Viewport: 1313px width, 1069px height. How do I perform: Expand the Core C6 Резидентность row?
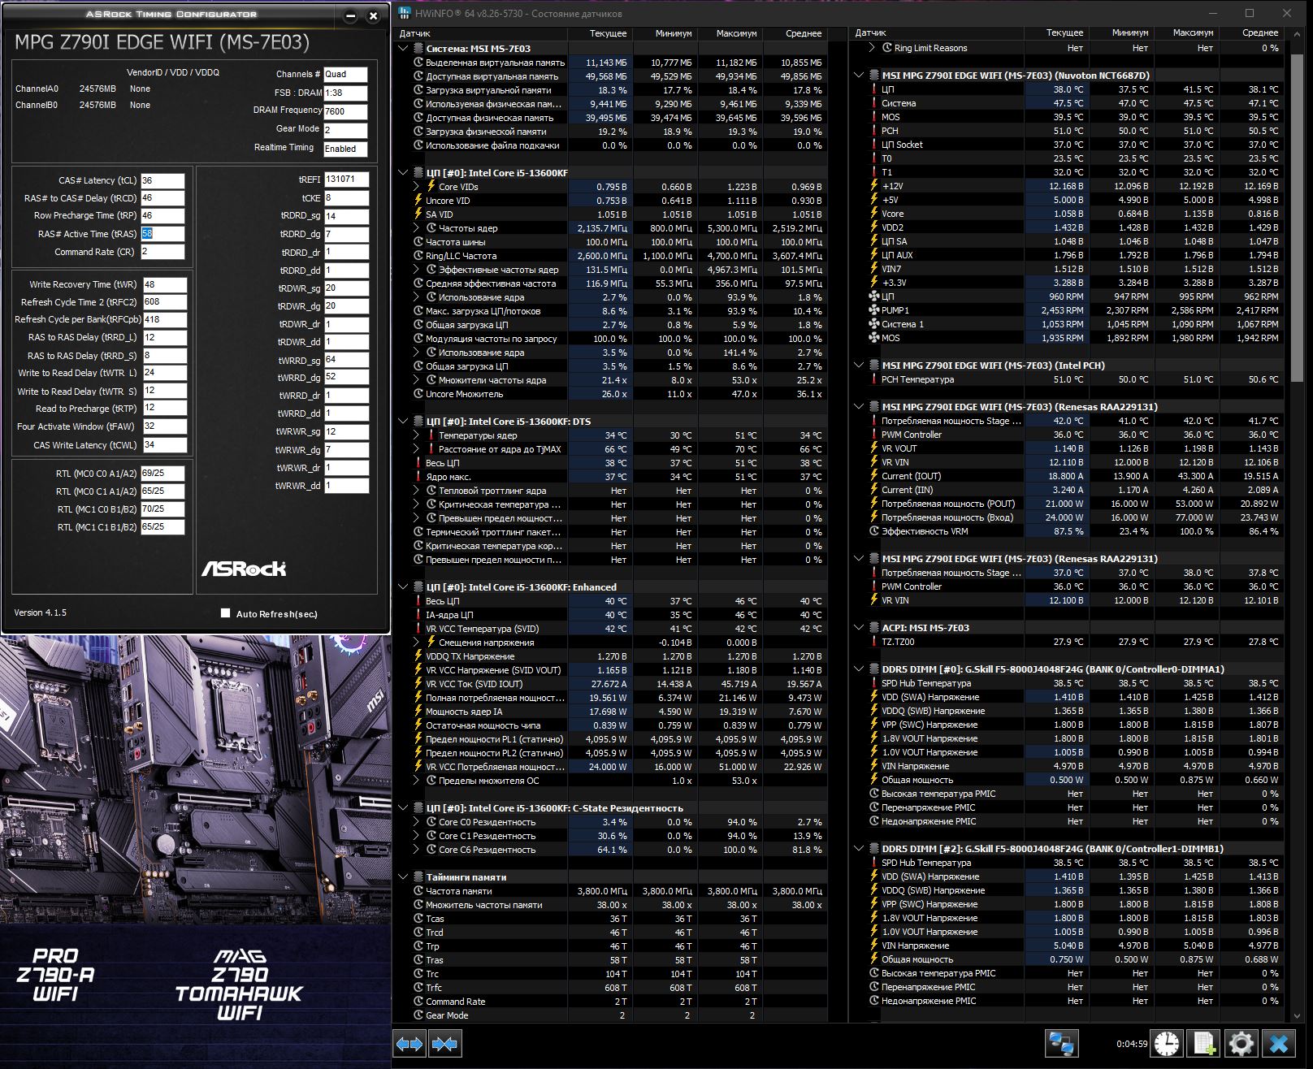pyautogui.click(x=417, y=850)
